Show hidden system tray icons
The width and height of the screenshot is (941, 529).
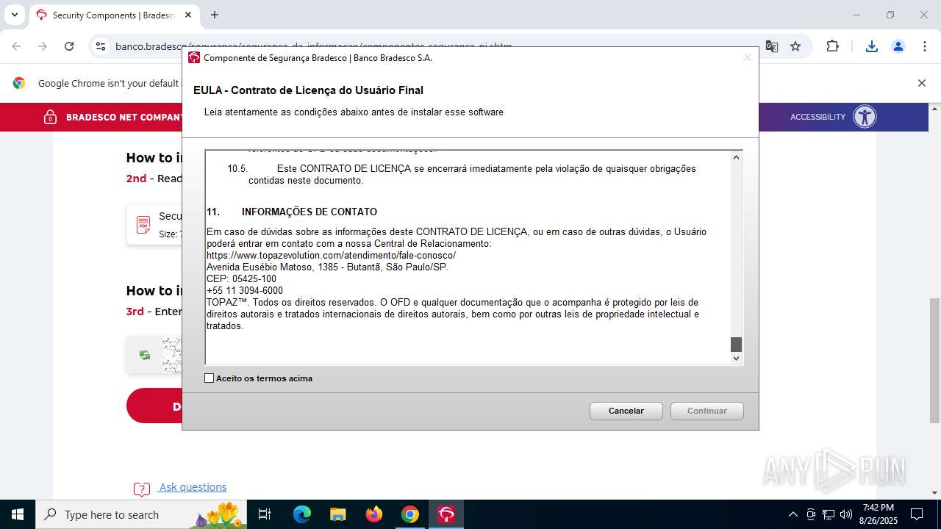coord(792,514)
